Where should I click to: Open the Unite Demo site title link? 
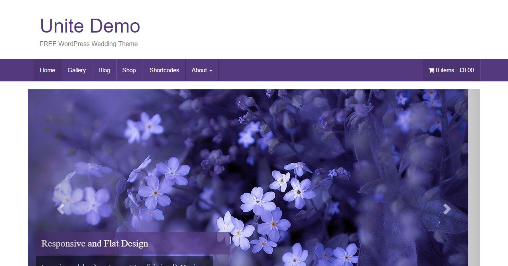click(90, 26)
